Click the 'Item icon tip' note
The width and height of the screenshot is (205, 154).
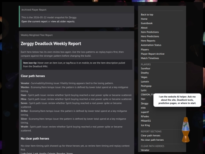pyautogui.click(x=76, y=65)
